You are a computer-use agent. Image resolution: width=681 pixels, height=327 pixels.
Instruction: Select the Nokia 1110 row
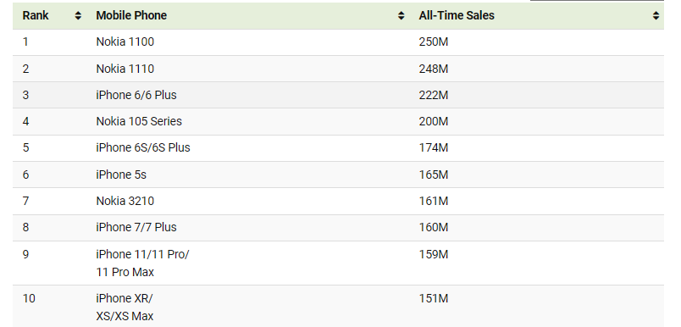338,69
